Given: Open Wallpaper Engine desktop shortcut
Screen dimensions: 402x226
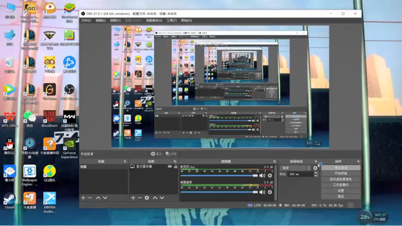Looking at the screenshot, I should pyautogui.click(x=30, y=175).
